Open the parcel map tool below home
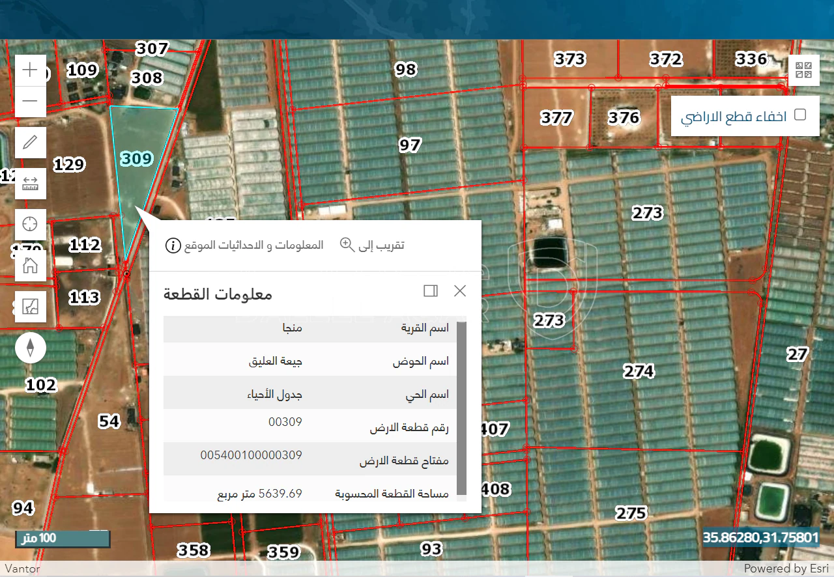Viewport: 834px width, 577px height. [x=31, y=307]
